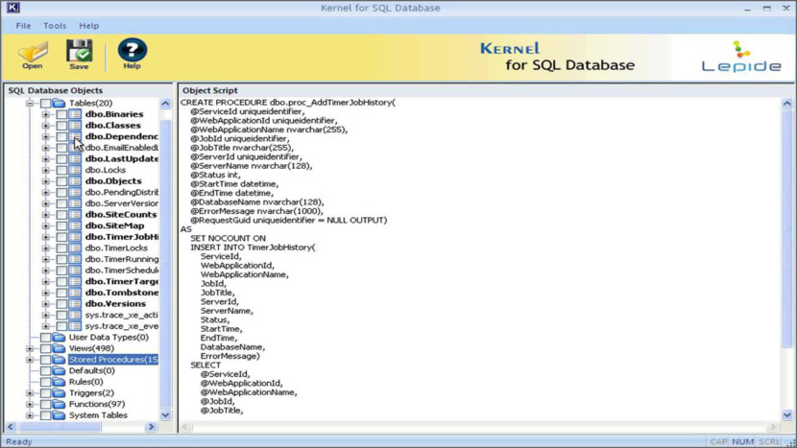This screenshot has width=797, height=448.
Task: Enable the dbo.Locks checkbox
Action: [61, 170]
